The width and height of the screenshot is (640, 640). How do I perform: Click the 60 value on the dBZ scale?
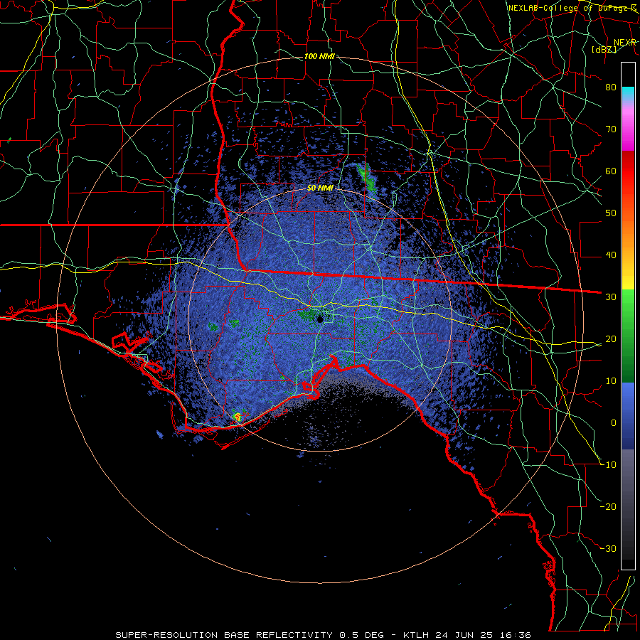click(x=611, y=171)
